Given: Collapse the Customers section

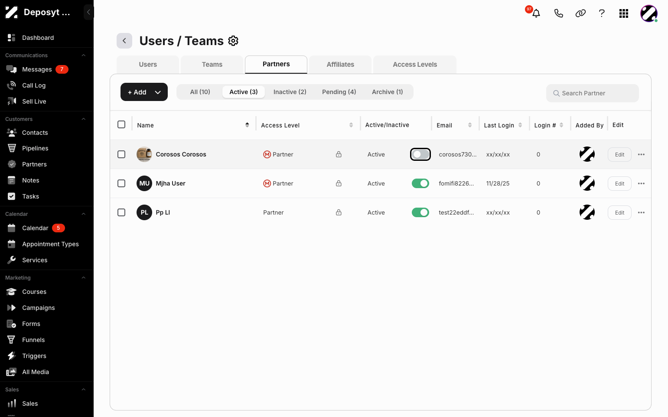Looking at the screenshot, I should (84, 119).
